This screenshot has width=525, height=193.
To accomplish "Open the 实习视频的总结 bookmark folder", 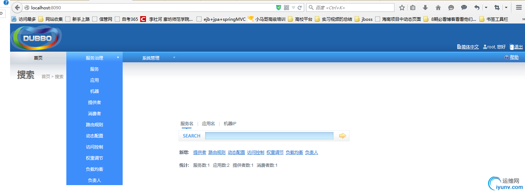I will tap(334, 19).
